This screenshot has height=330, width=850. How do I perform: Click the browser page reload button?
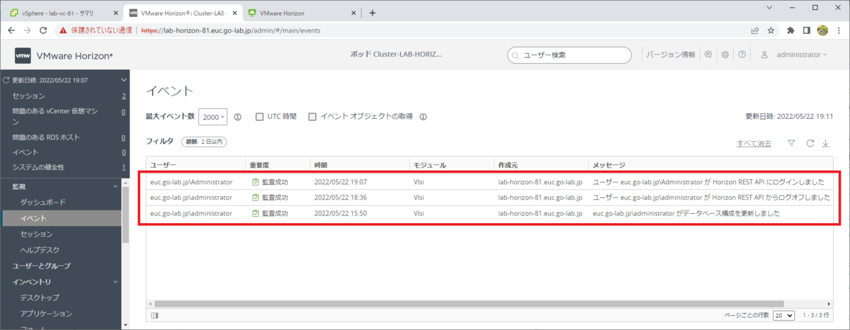(44, 30)
